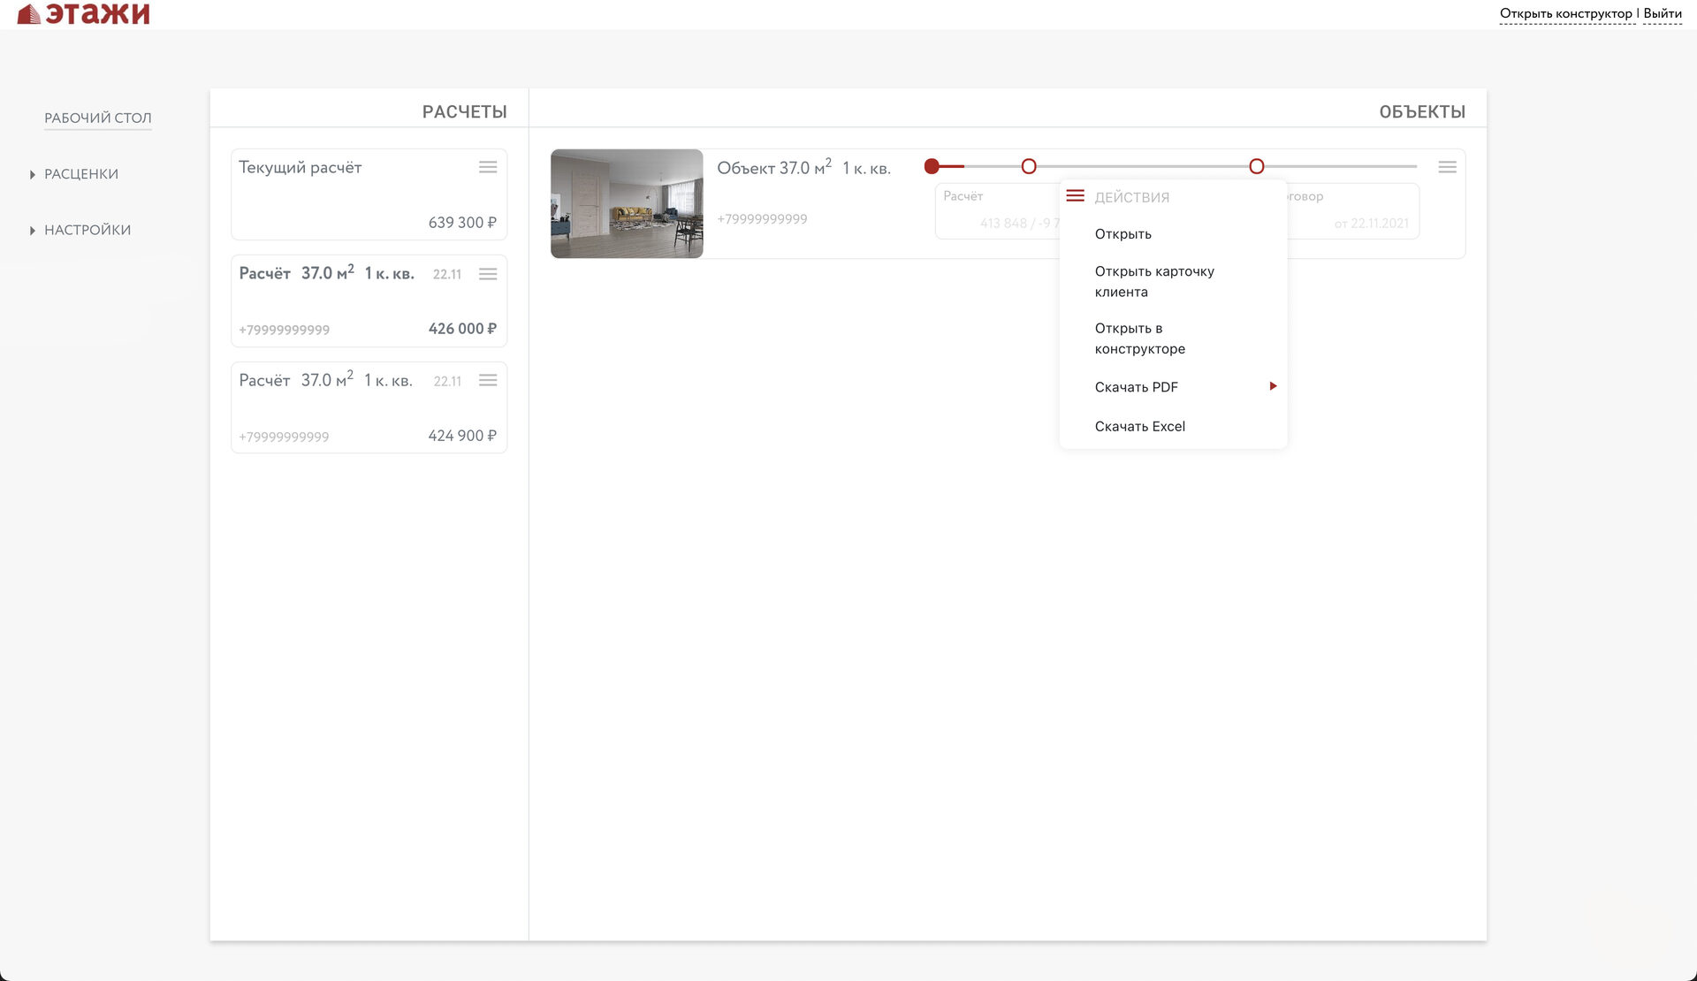Open menu icon on 424 900 ₽ calculation
Screen dimensions: 1697x981
point(488,380)
